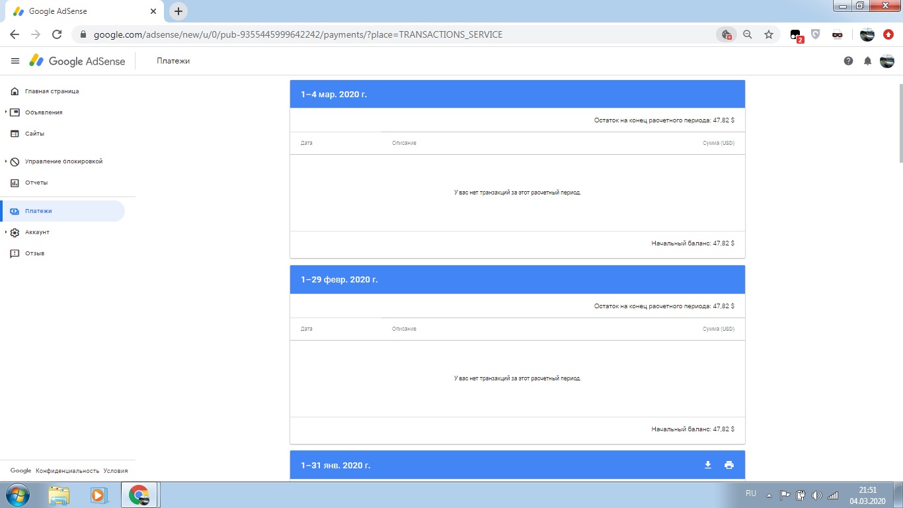Click the lock site info icon
The image size is (903, 508).
click(x=83, y=34)
